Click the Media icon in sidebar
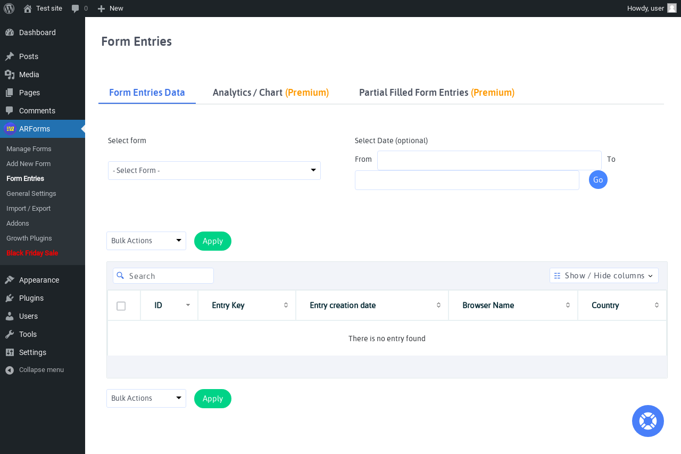The height and width of the screenshot is (454, 681). click(x=10, y=75)
